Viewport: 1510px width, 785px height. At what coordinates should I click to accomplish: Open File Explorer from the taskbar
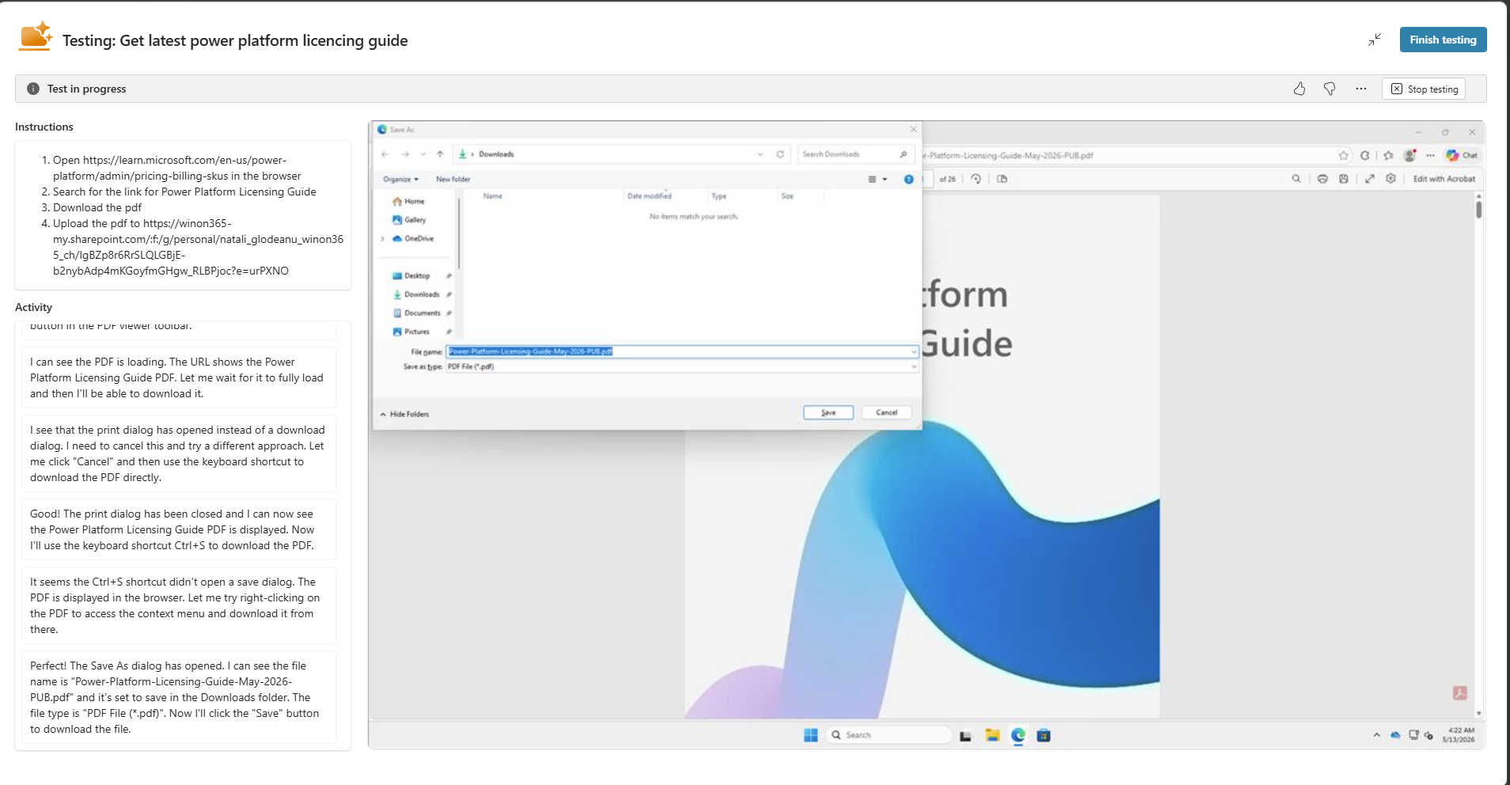(x=992, y=735)
